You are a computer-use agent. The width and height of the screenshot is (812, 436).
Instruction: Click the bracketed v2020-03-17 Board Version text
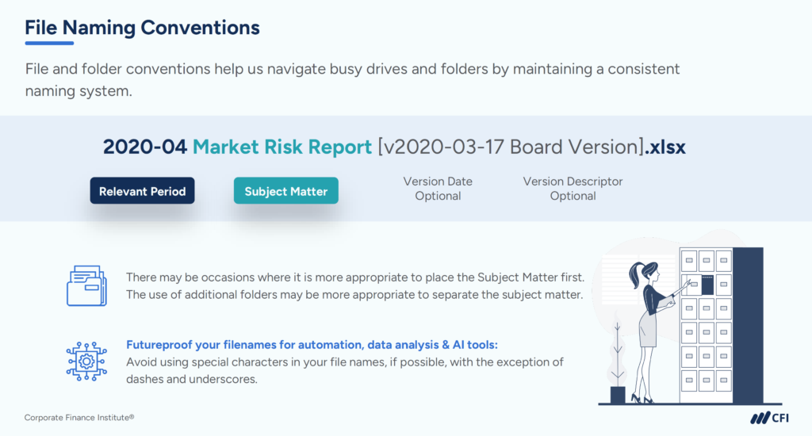point(508,147)
